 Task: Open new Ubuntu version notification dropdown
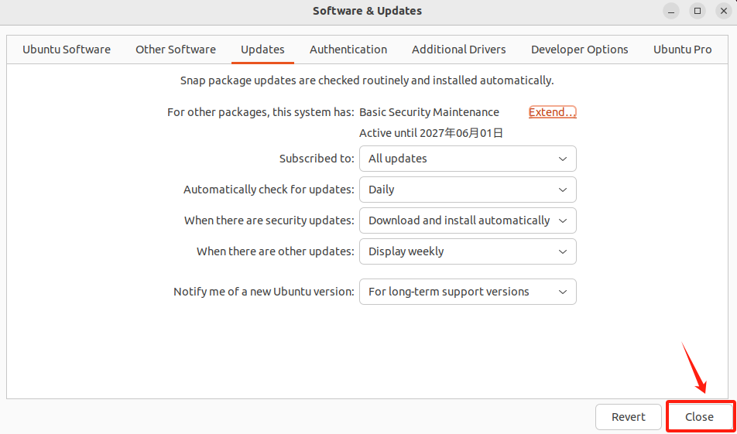pos(468,292)
